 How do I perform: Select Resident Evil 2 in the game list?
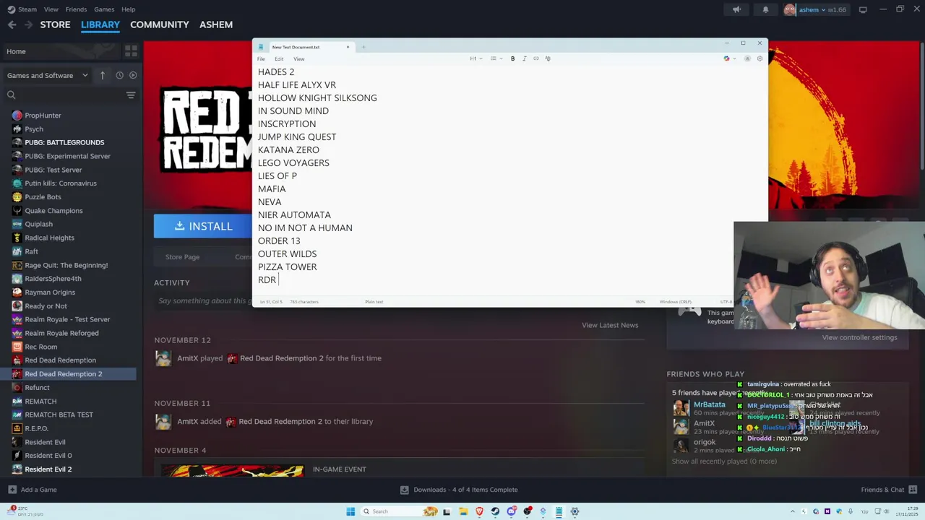48,469
